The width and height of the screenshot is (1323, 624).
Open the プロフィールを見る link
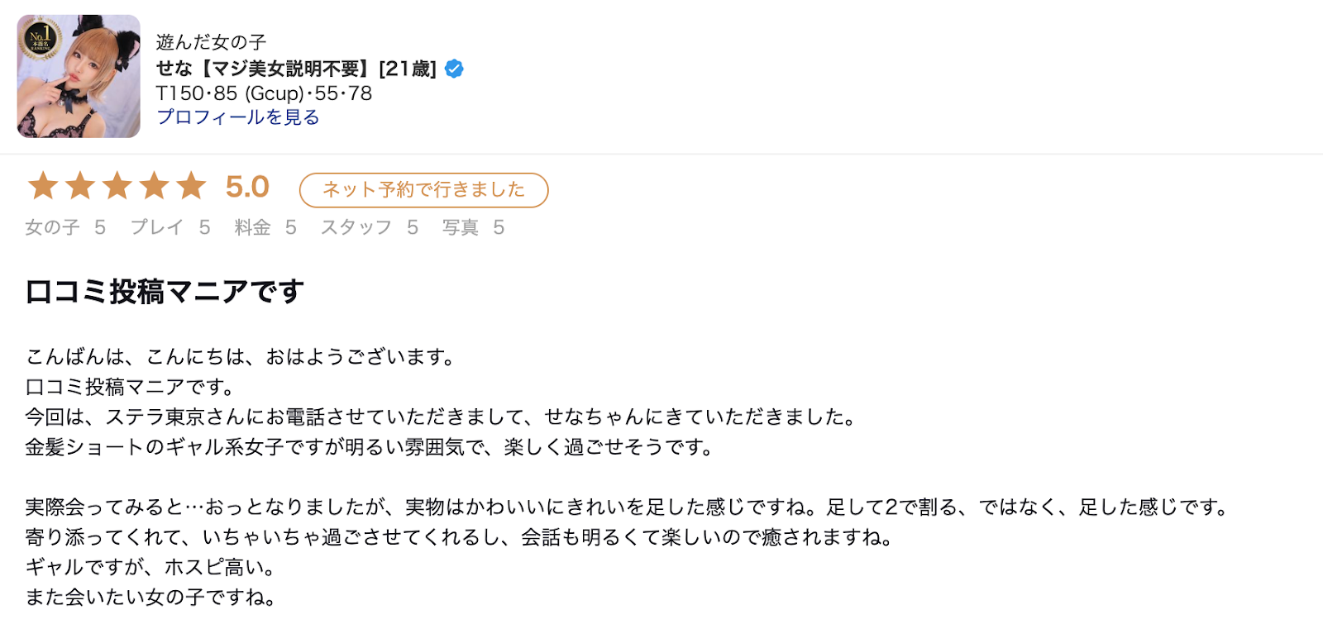click(238, 117)
